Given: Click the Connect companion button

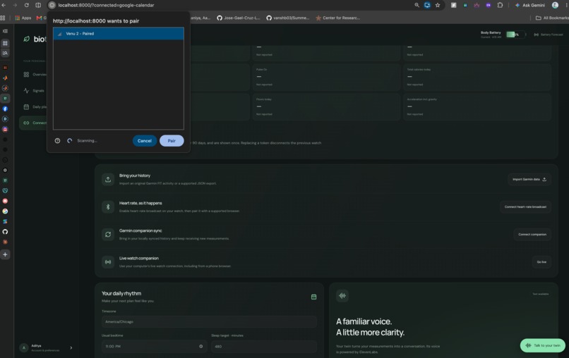Looking at the screenshot, I should 532,235.
